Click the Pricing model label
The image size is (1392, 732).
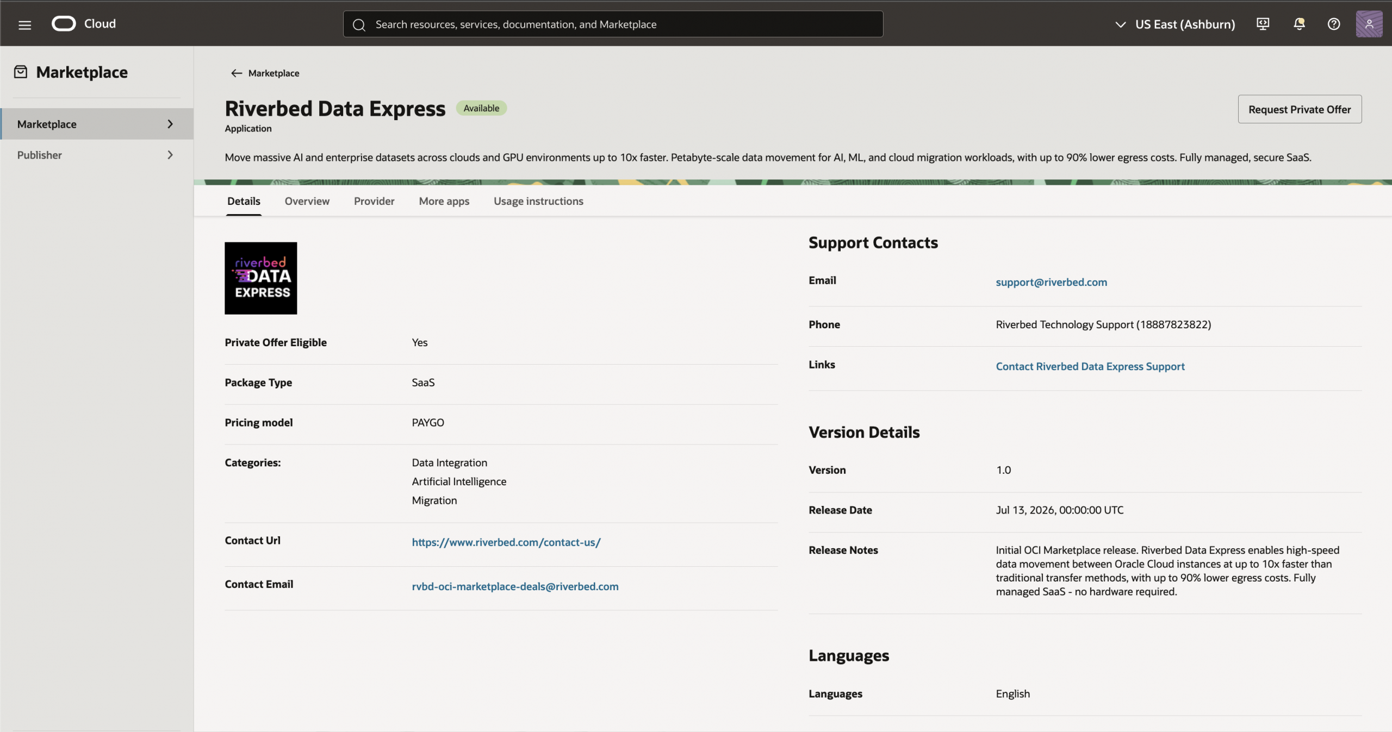click(x=259, y=423)
